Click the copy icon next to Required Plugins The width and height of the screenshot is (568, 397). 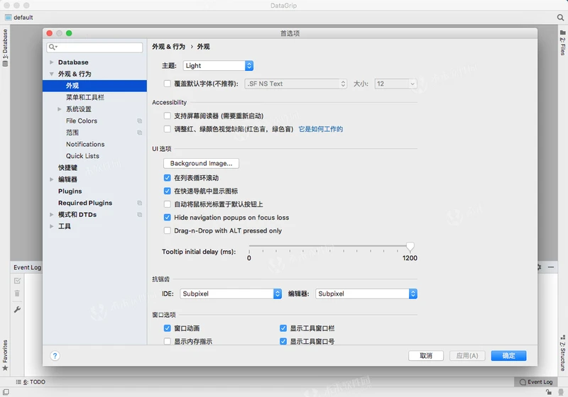coord(139,203)
